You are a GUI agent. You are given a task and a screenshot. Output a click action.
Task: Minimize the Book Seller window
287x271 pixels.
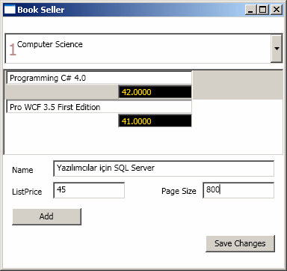pos(250,10)
